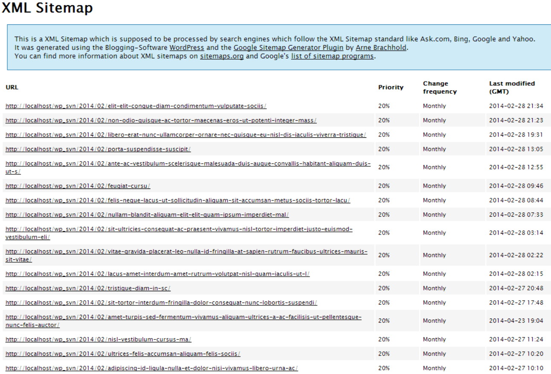This screenshot has height=374, width=551.
Task: Select the date 2014-02-27 11:24
Action: (516, 339)
